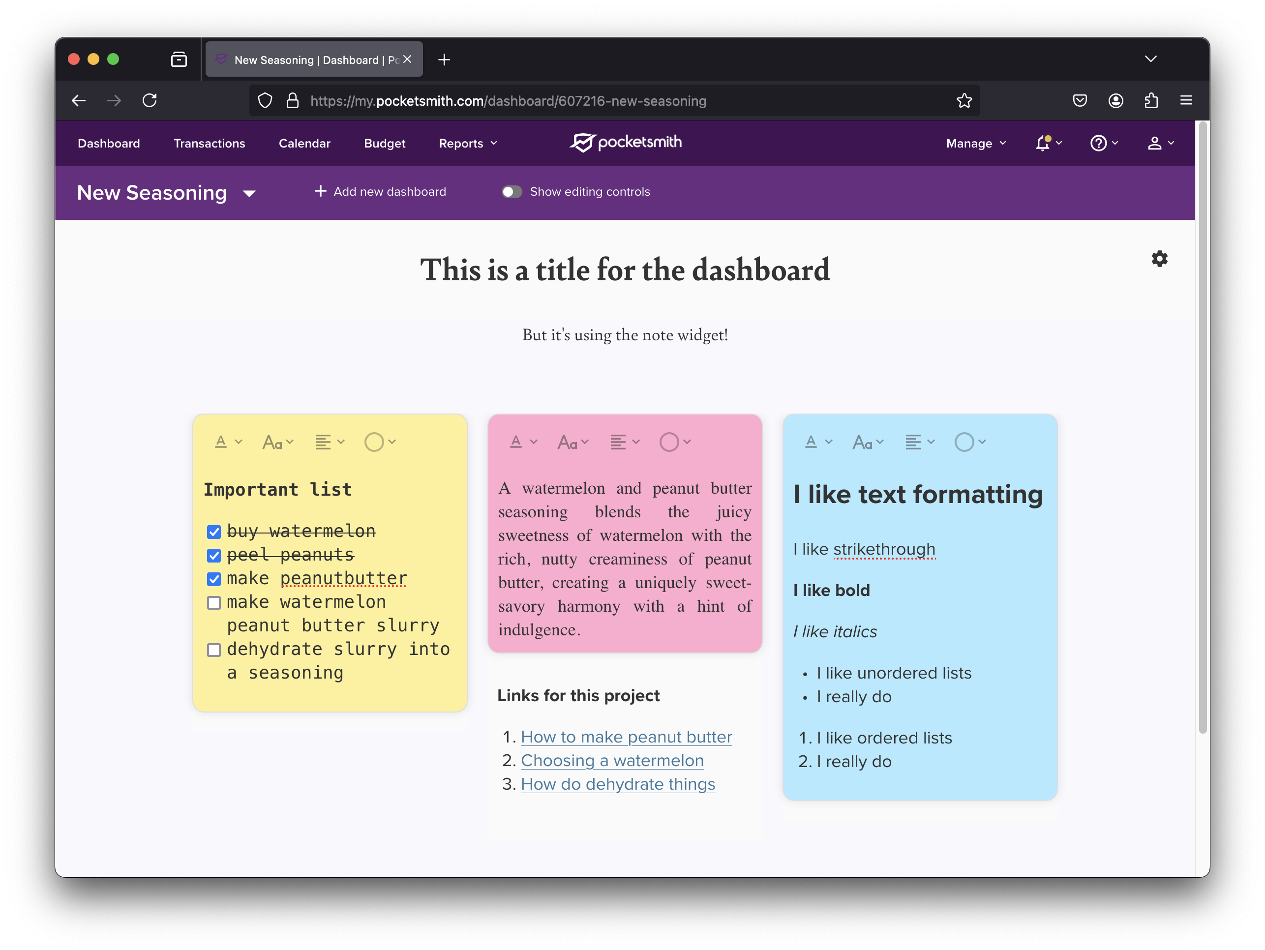Click Add new dashboard
The width and height of the screenshot is (1265, 950).
point(380,192)
